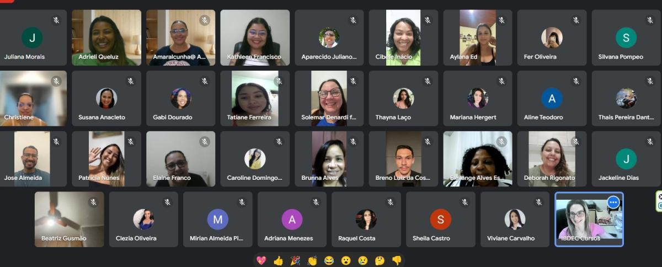Click muted mic icon on Sheila Castro tile
Image resolution: width=662 pixels, height=267 pixels.
coord(465,202)
